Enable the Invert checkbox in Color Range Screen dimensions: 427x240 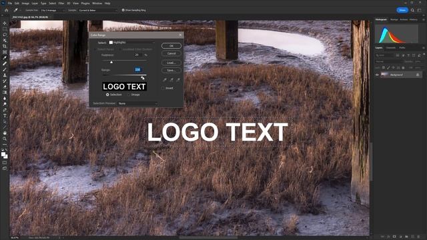tap(163, 88)
